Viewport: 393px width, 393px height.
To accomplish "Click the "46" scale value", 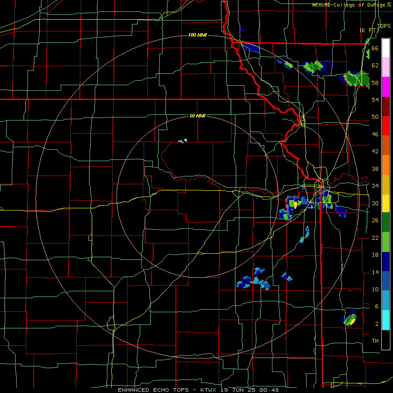I will coord(375,134).
